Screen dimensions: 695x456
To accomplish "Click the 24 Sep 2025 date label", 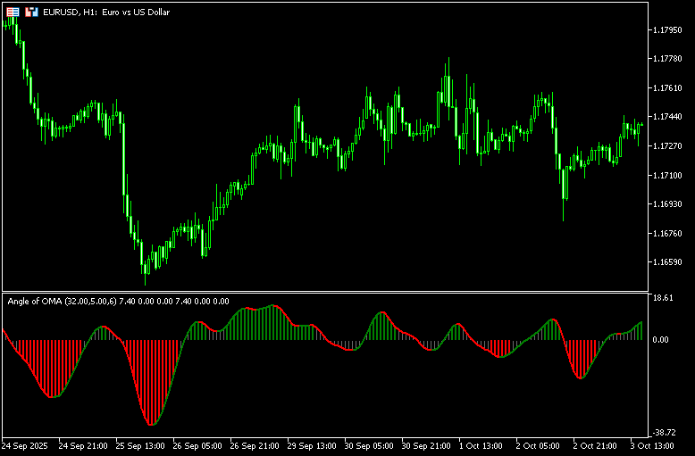I will point(26,444).
